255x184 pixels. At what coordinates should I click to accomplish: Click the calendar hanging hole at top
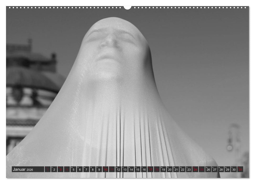point(127,7)
